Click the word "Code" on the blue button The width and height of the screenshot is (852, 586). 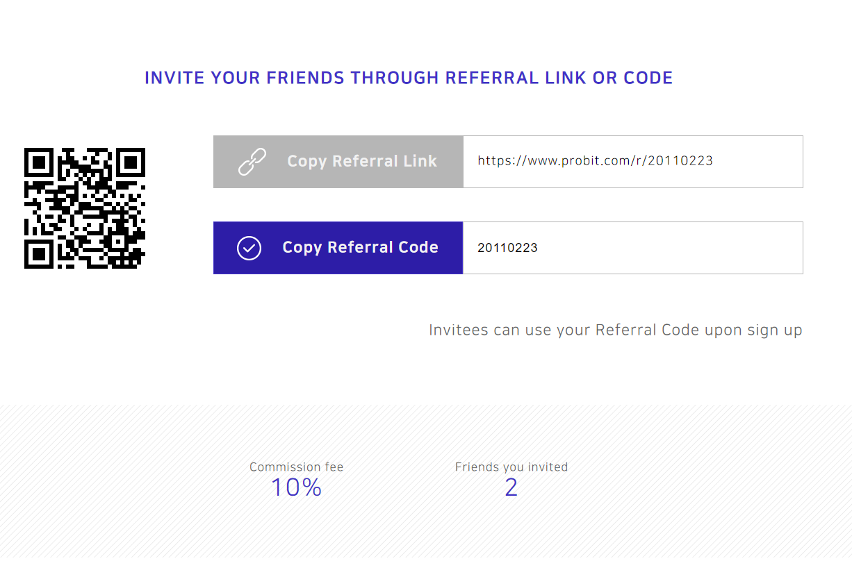(419, 247)
